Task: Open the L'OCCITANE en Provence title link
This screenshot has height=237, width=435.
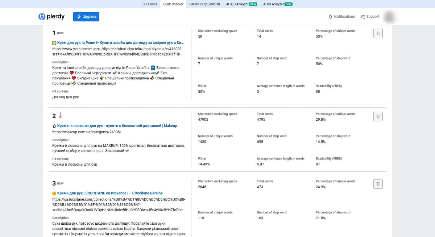Action: [x=110, y=193]
